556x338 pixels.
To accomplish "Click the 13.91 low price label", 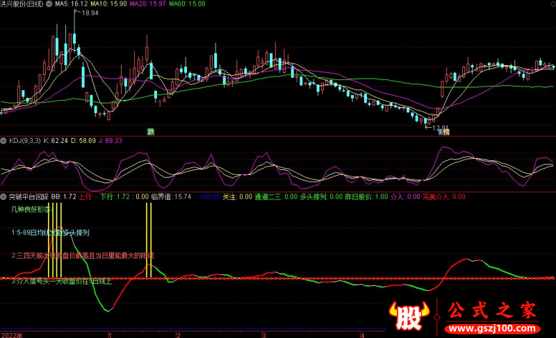I will tap(436, 126).
